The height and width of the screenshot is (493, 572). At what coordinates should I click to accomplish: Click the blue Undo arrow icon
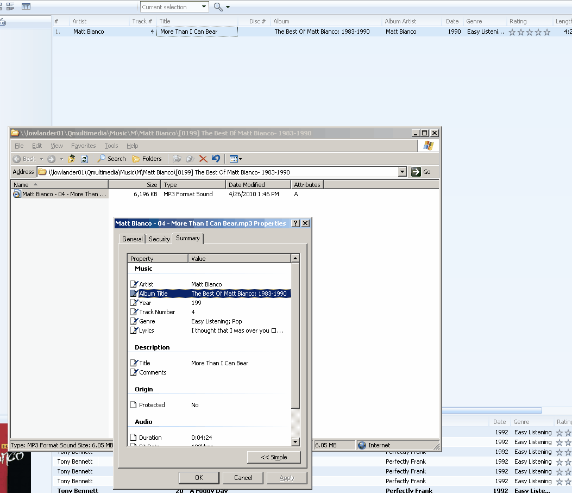(216, 159)
